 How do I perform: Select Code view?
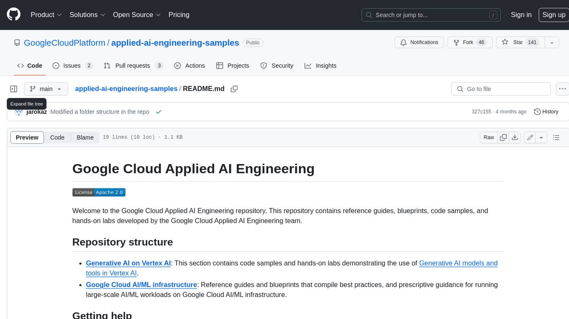[x=57, y=137]
